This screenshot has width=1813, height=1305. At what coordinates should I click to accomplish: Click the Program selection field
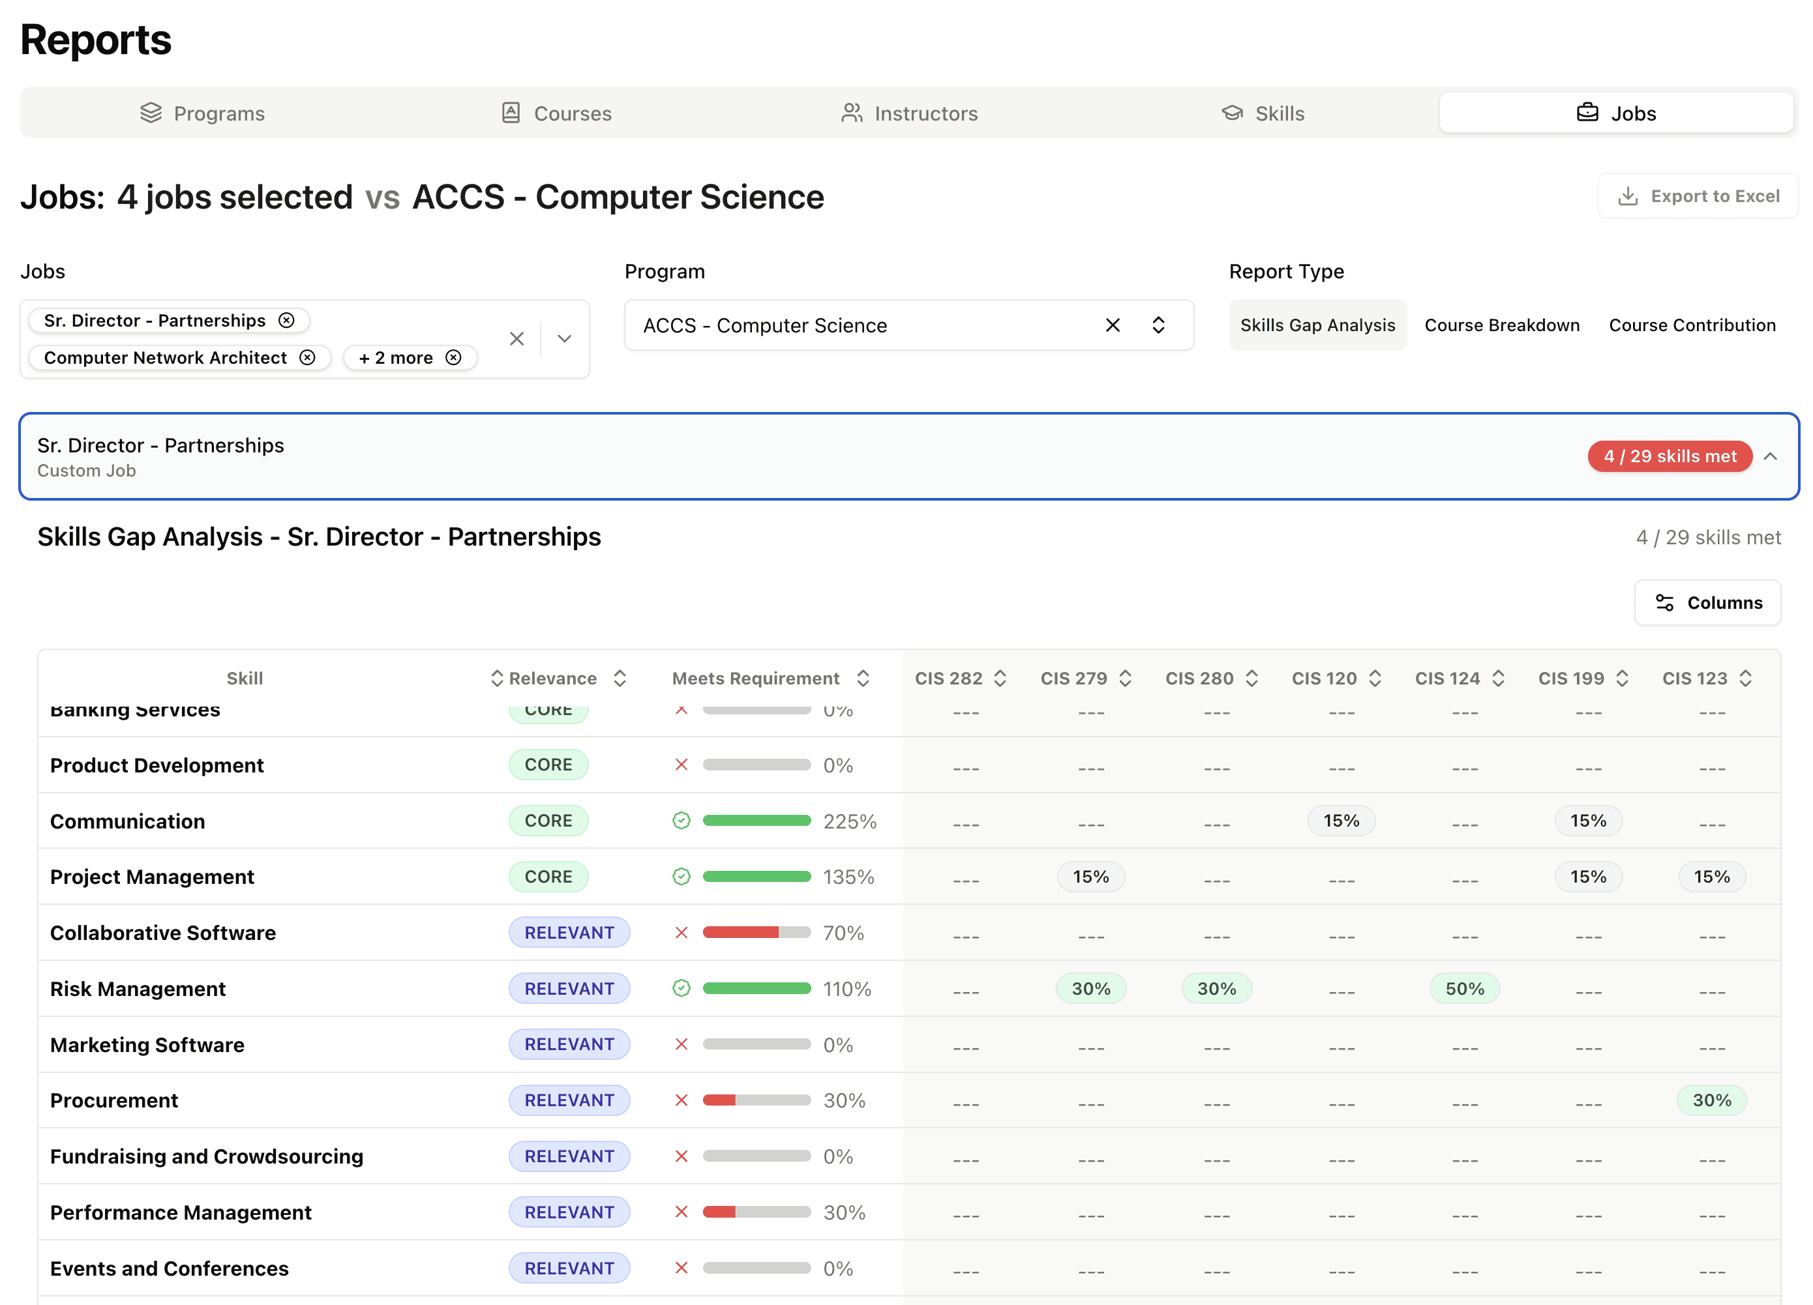[909, 325]
